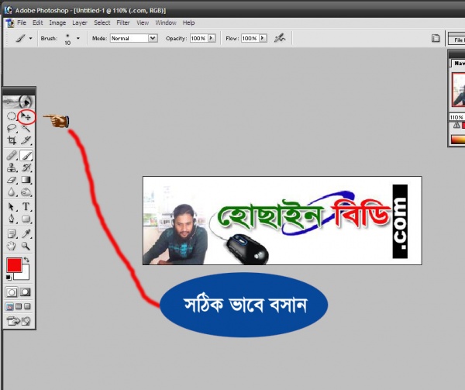Choose Full Screen mode
Image resolution: width=465 pixels, height=390 pixels.
pos(27,306)
